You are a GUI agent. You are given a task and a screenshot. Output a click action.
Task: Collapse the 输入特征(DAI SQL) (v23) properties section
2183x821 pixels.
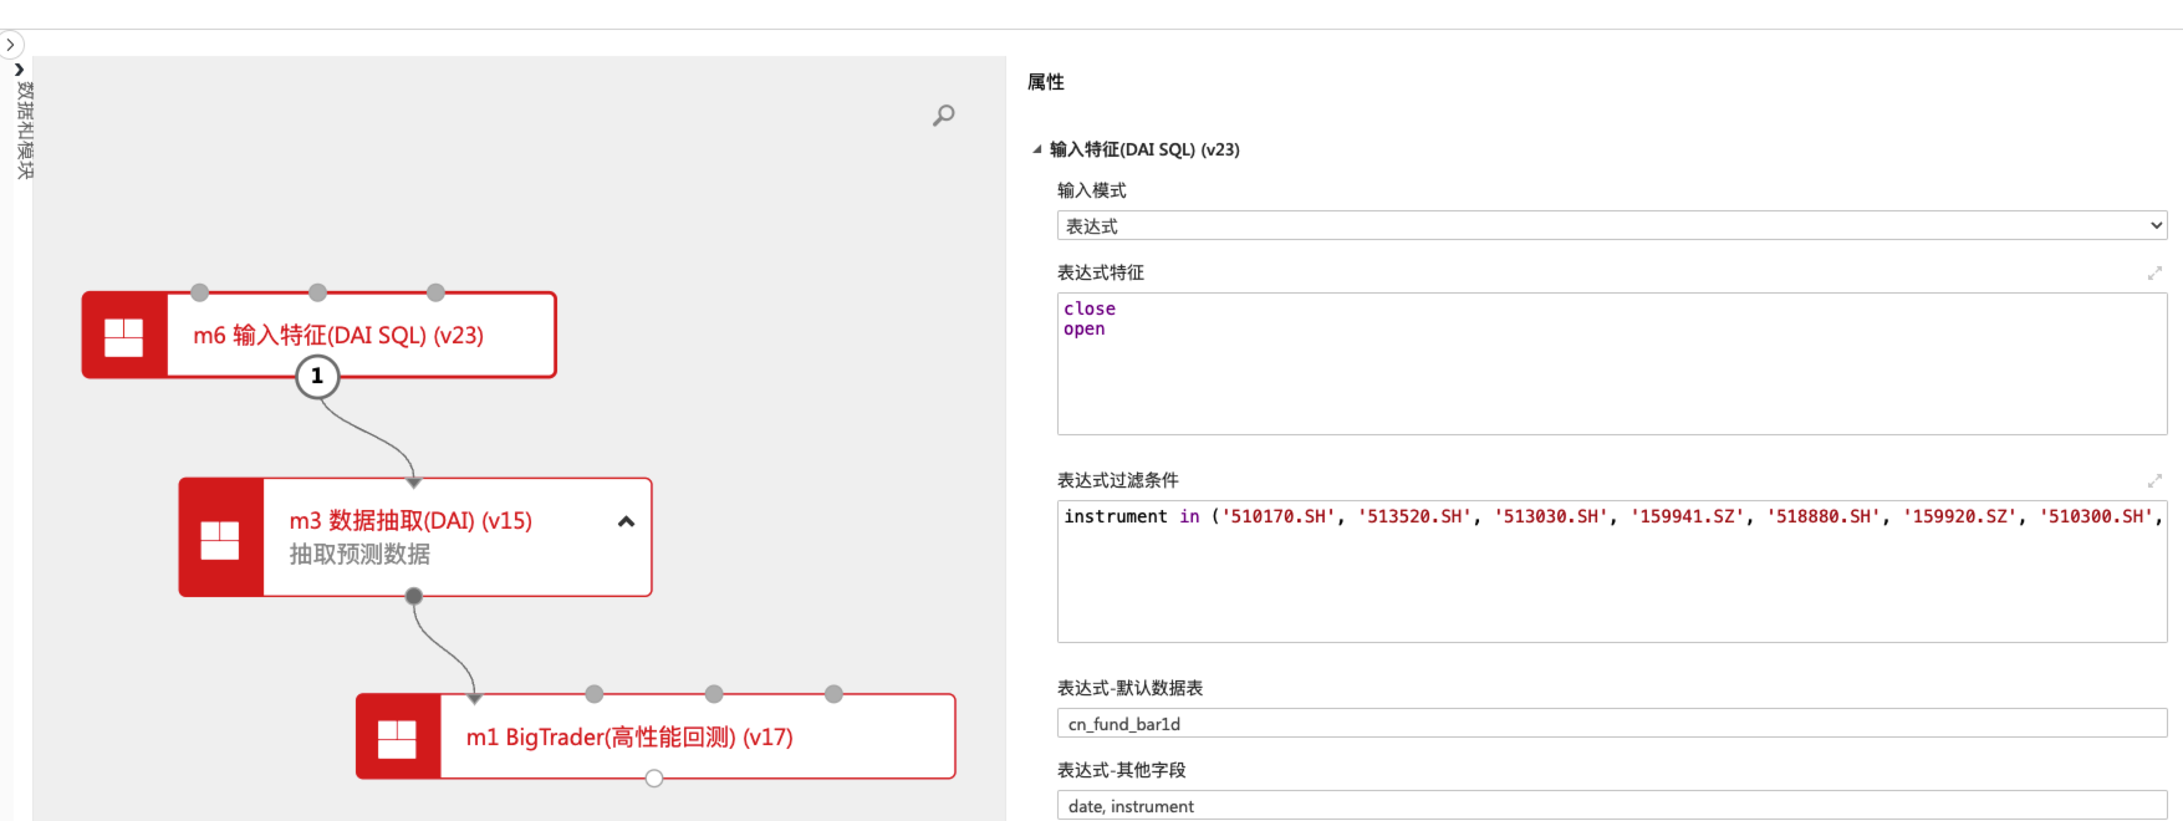[1036, 149]
